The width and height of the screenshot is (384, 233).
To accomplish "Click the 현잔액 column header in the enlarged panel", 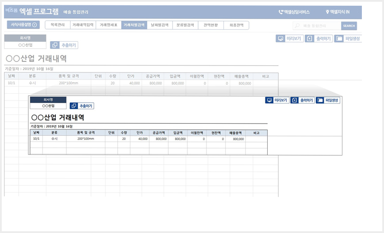I will (216, 133).
